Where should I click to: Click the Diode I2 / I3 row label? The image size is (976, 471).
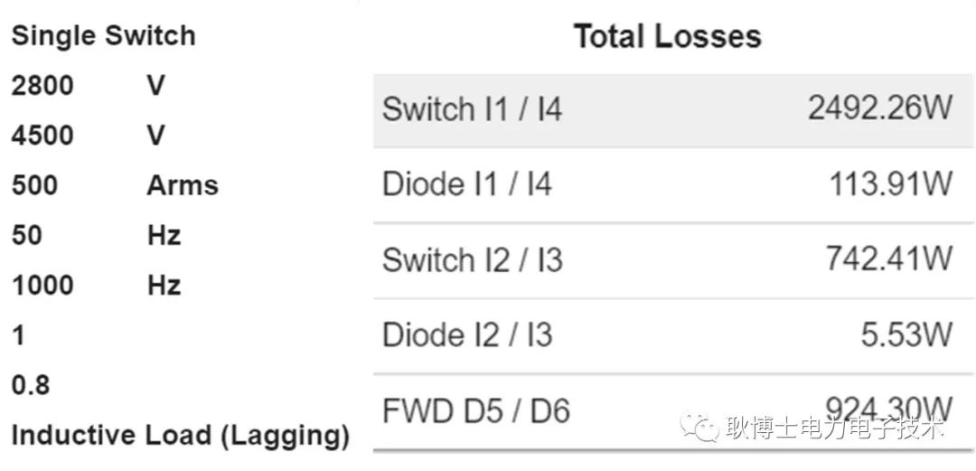[x=466, y=335]
